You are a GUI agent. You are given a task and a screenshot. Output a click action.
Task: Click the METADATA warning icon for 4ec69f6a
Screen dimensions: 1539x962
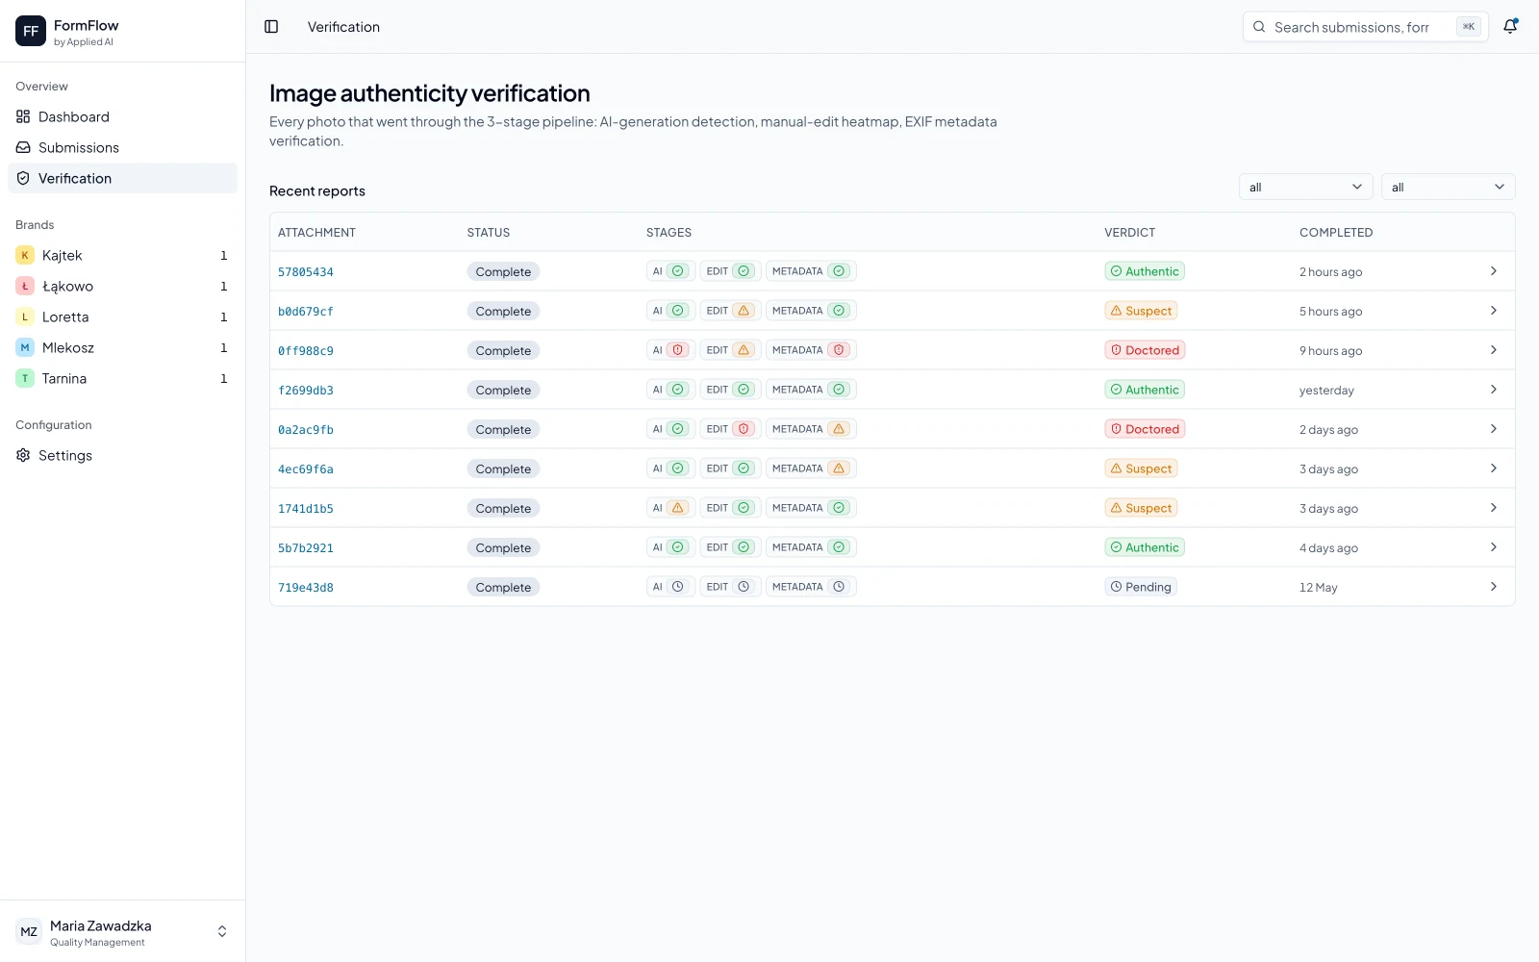839,468
